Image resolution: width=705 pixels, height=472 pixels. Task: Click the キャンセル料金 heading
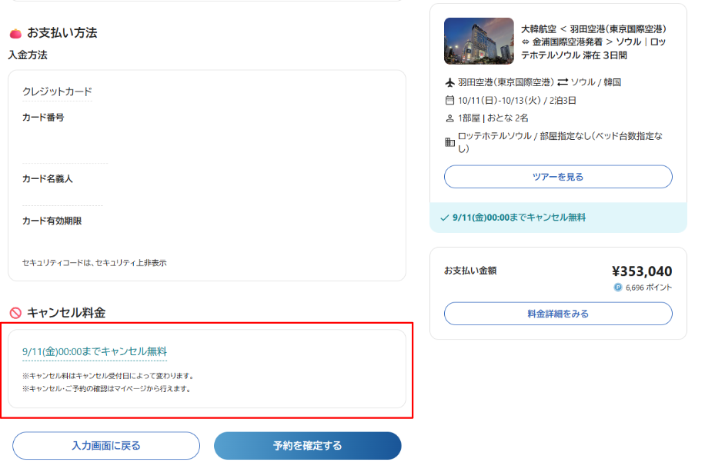pos(66,313)
